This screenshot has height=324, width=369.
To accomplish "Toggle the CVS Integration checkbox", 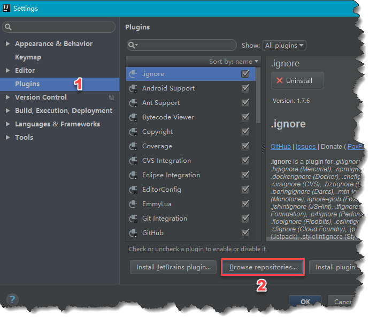I will tap(245, 161).
